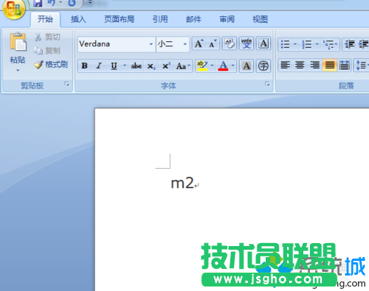The width and height of the screenshot is (369, 291).
Task: Open the 邮件 tab
Action: tap(193, 19)
